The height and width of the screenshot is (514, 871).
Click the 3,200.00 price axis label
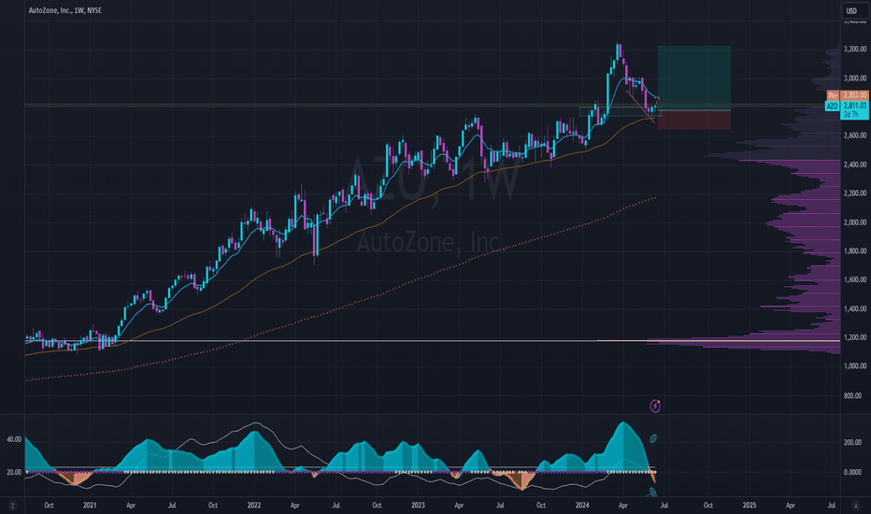pos(854,50)
